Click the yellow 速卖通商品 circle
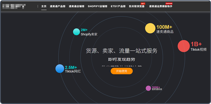 click(150, 28)
